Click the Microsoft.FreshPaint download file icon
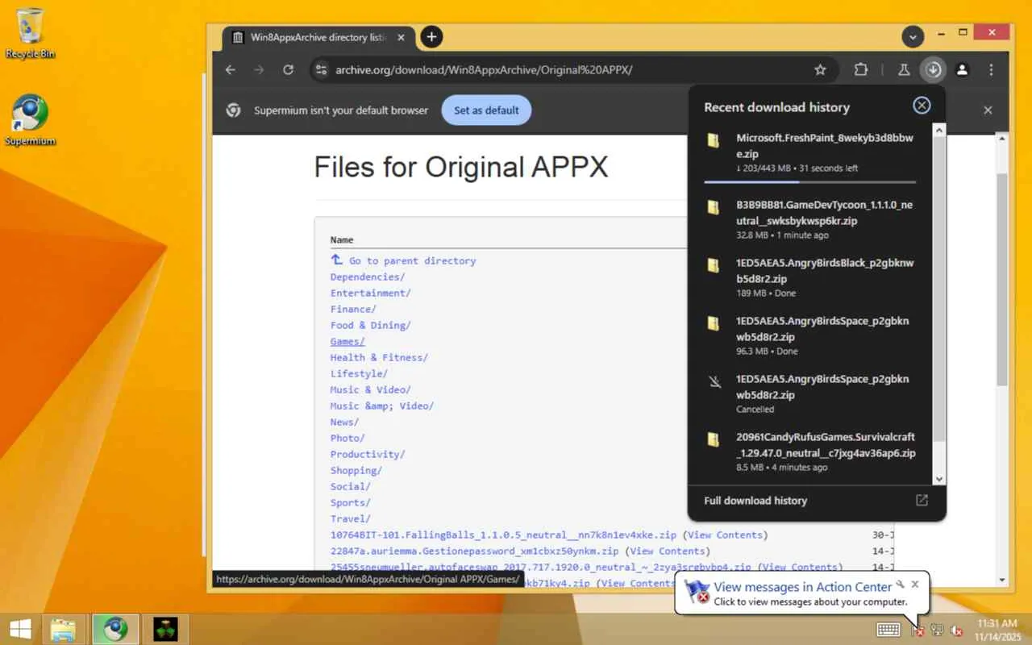The image size is (1032, 645). 714,141
